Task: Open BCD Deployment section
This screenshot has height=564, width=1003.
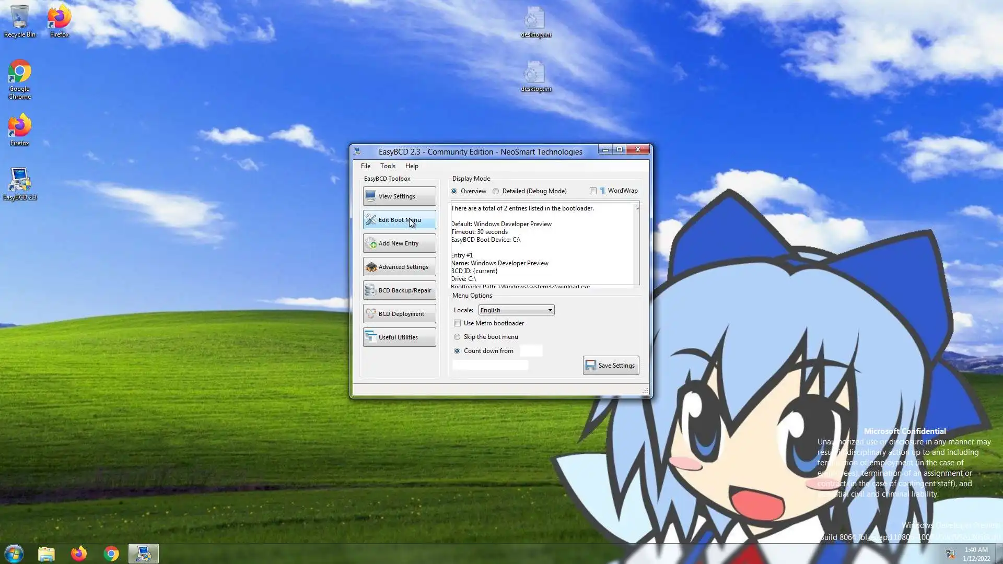Action: click(399, 314)
